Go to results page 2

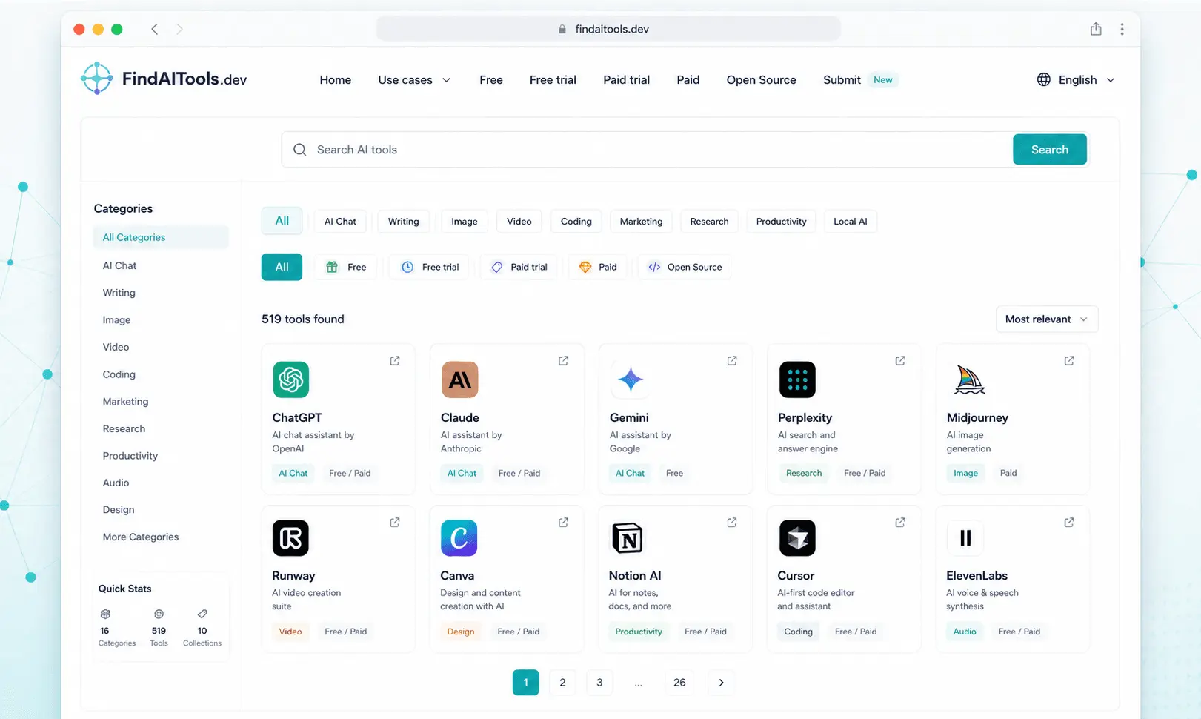click(x=562, y=682)
